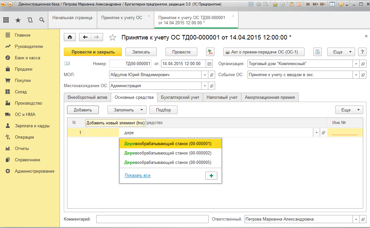
Task: Open the sections menu grid icon
Action: 6,20
